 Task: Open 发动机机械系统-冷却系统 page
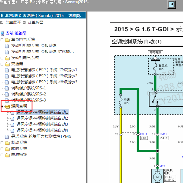[x=34, y=46]
